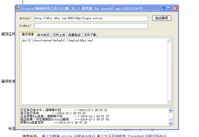199x137 pixels.
Task: Open the 文件上传 tab
Action: (59, 35)
